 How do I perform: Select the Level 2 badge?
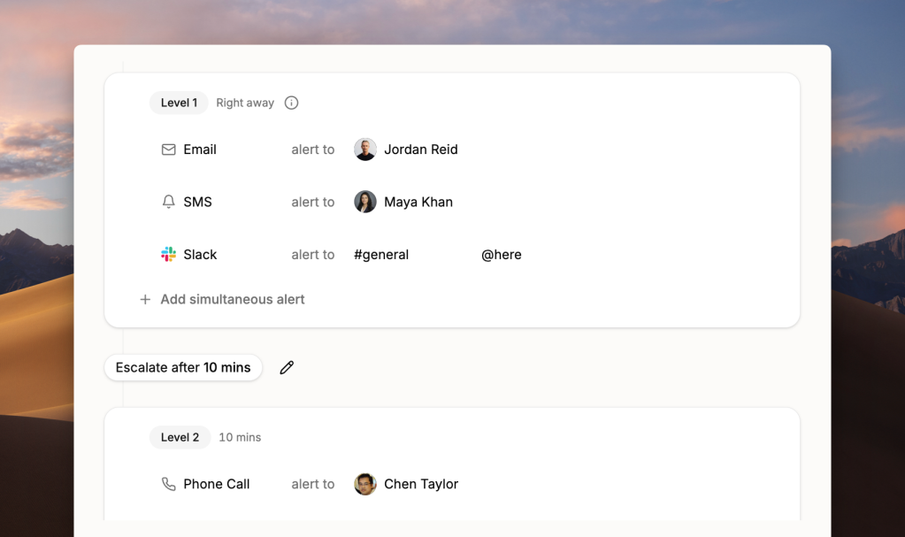180,437
